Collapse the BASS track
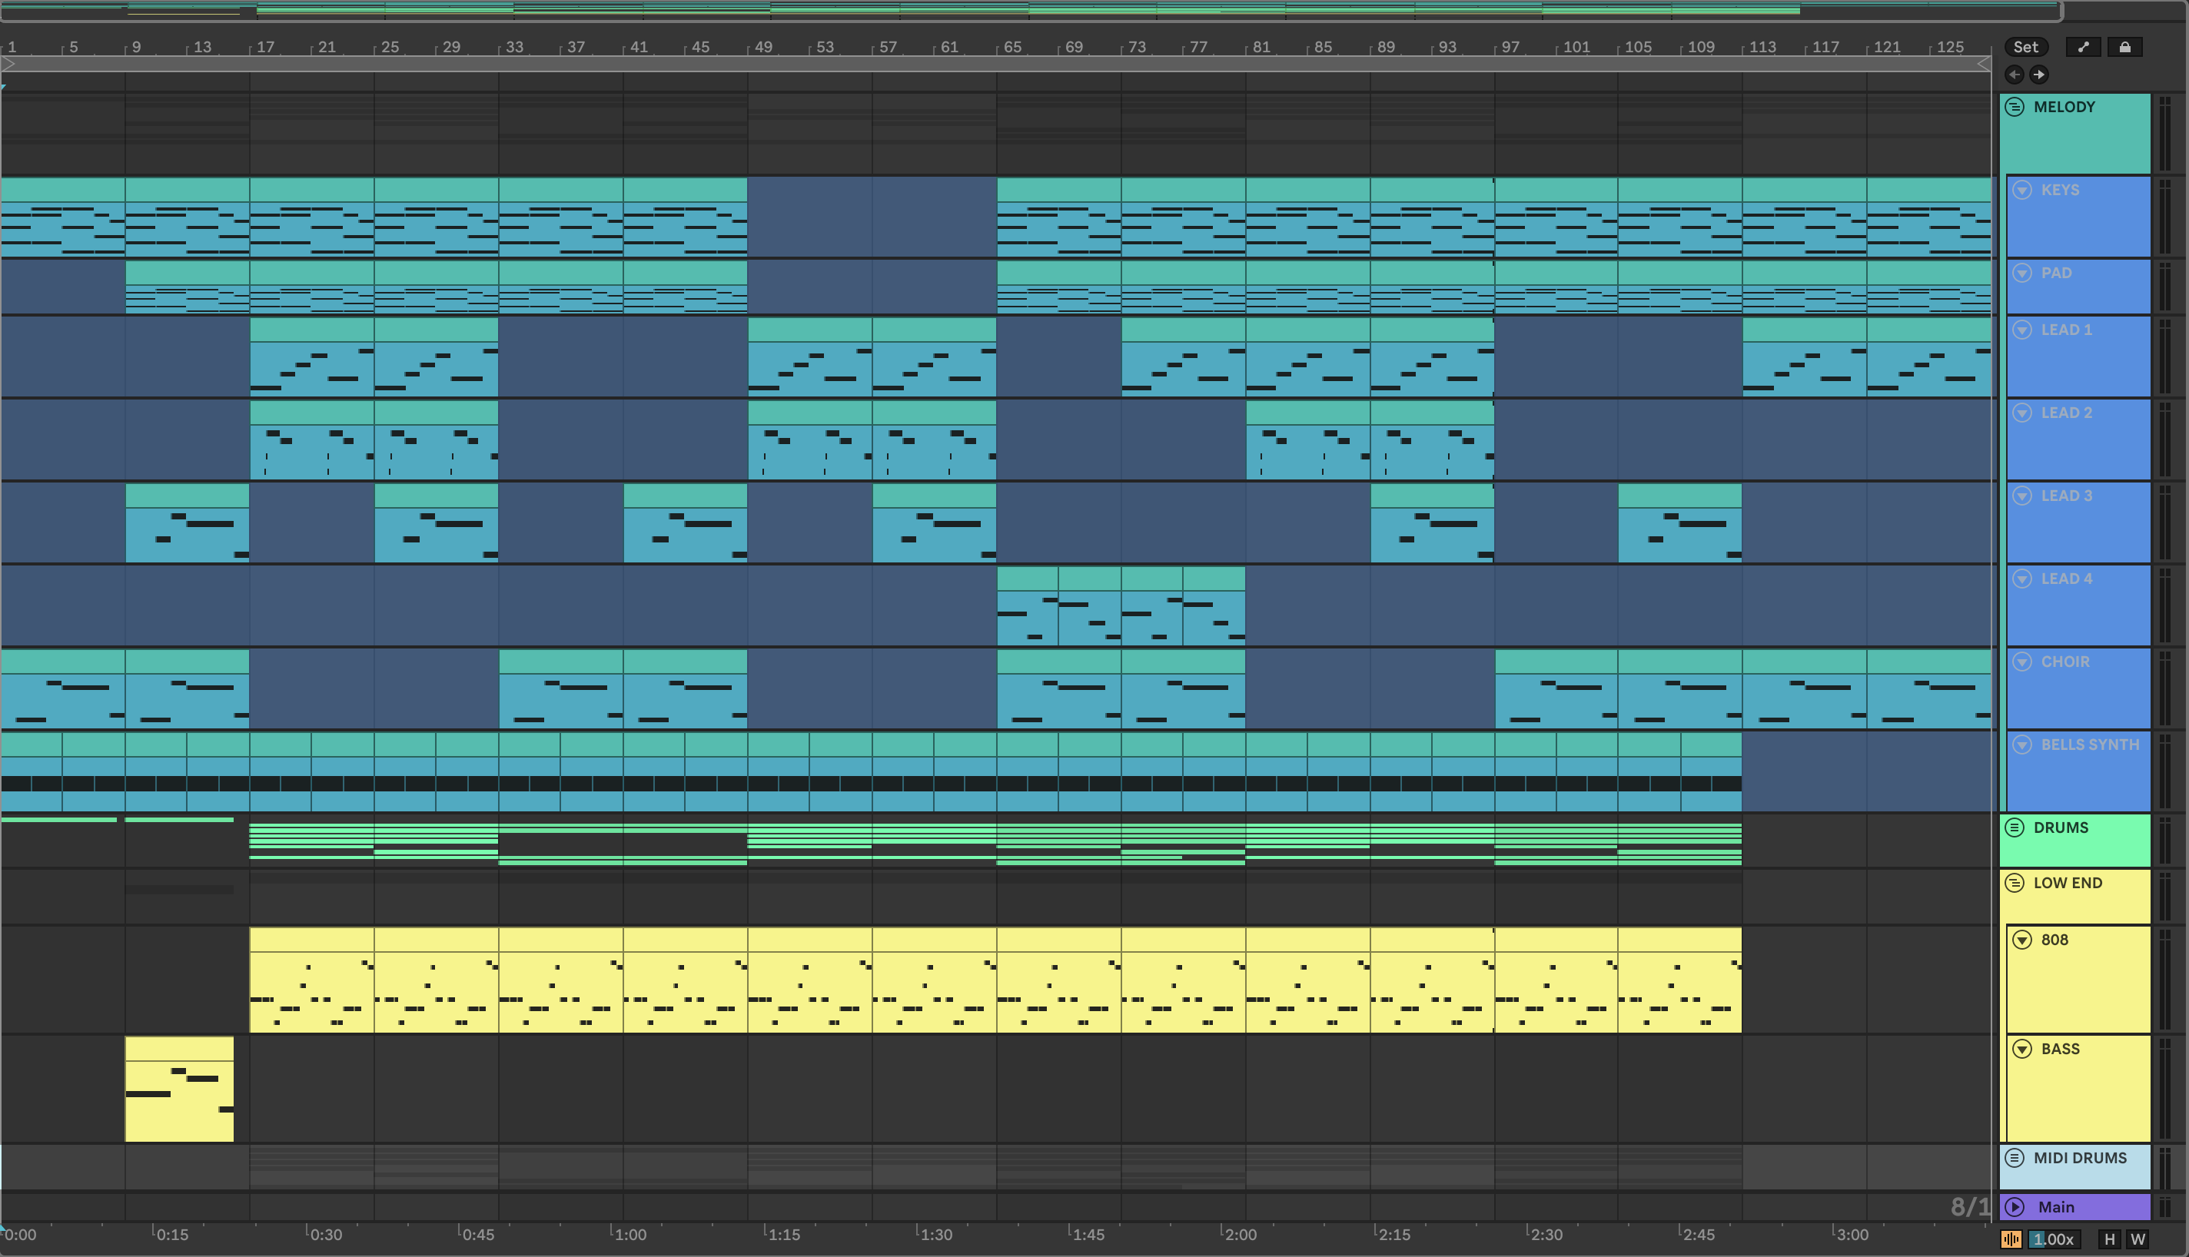This screenshot has width=2189, height=1257. pos(2022,1049)
